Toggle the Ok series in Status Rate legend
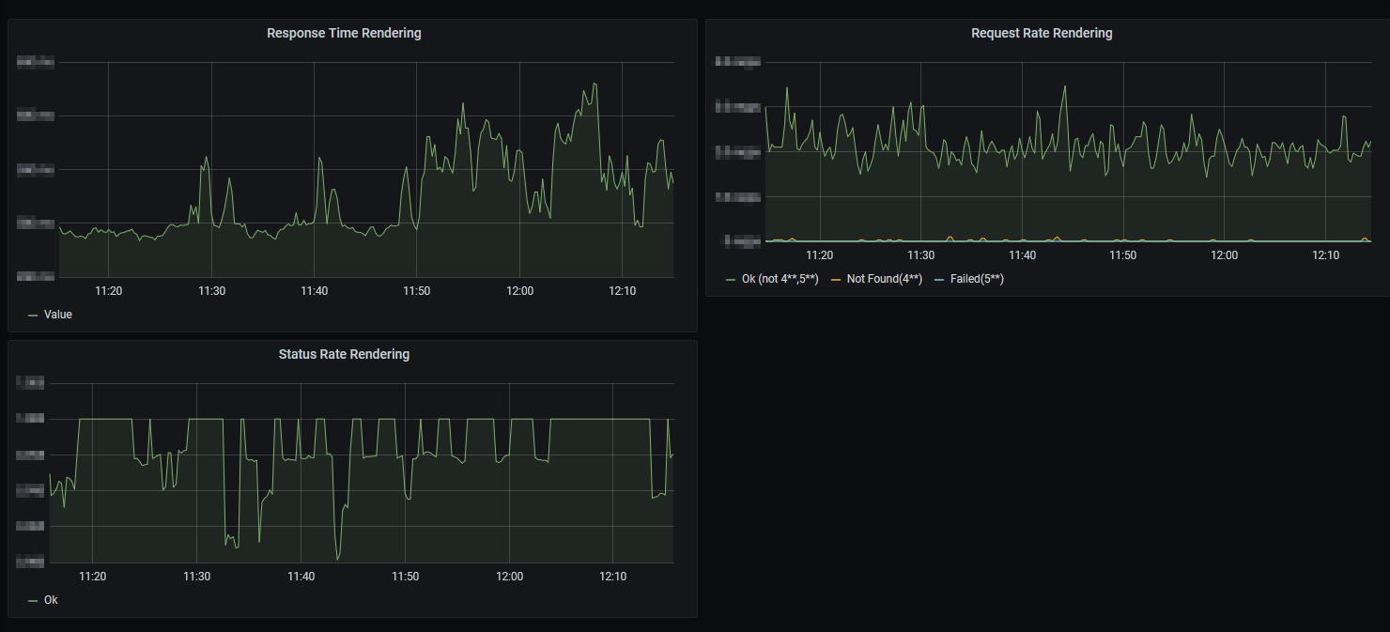 pyautogui.click(x=51, y=599)
